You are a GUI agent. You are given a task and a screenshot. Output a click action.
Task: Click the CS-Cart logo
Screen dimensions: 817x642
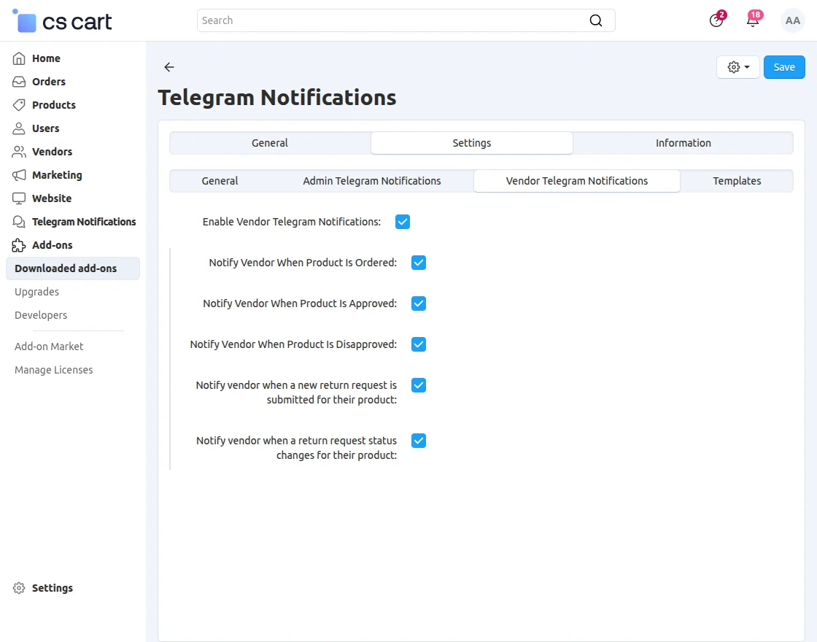(62, 21)
